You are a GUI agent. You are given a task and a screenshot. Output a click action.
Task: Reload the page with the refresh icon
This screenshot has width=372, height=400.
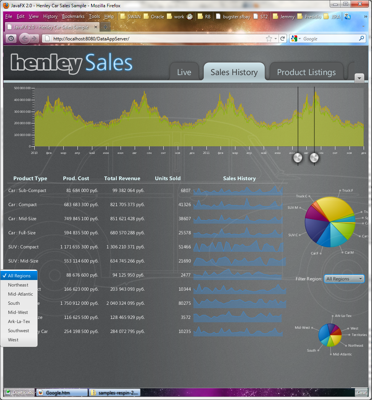pyautogui.click(x=283, y=38)
